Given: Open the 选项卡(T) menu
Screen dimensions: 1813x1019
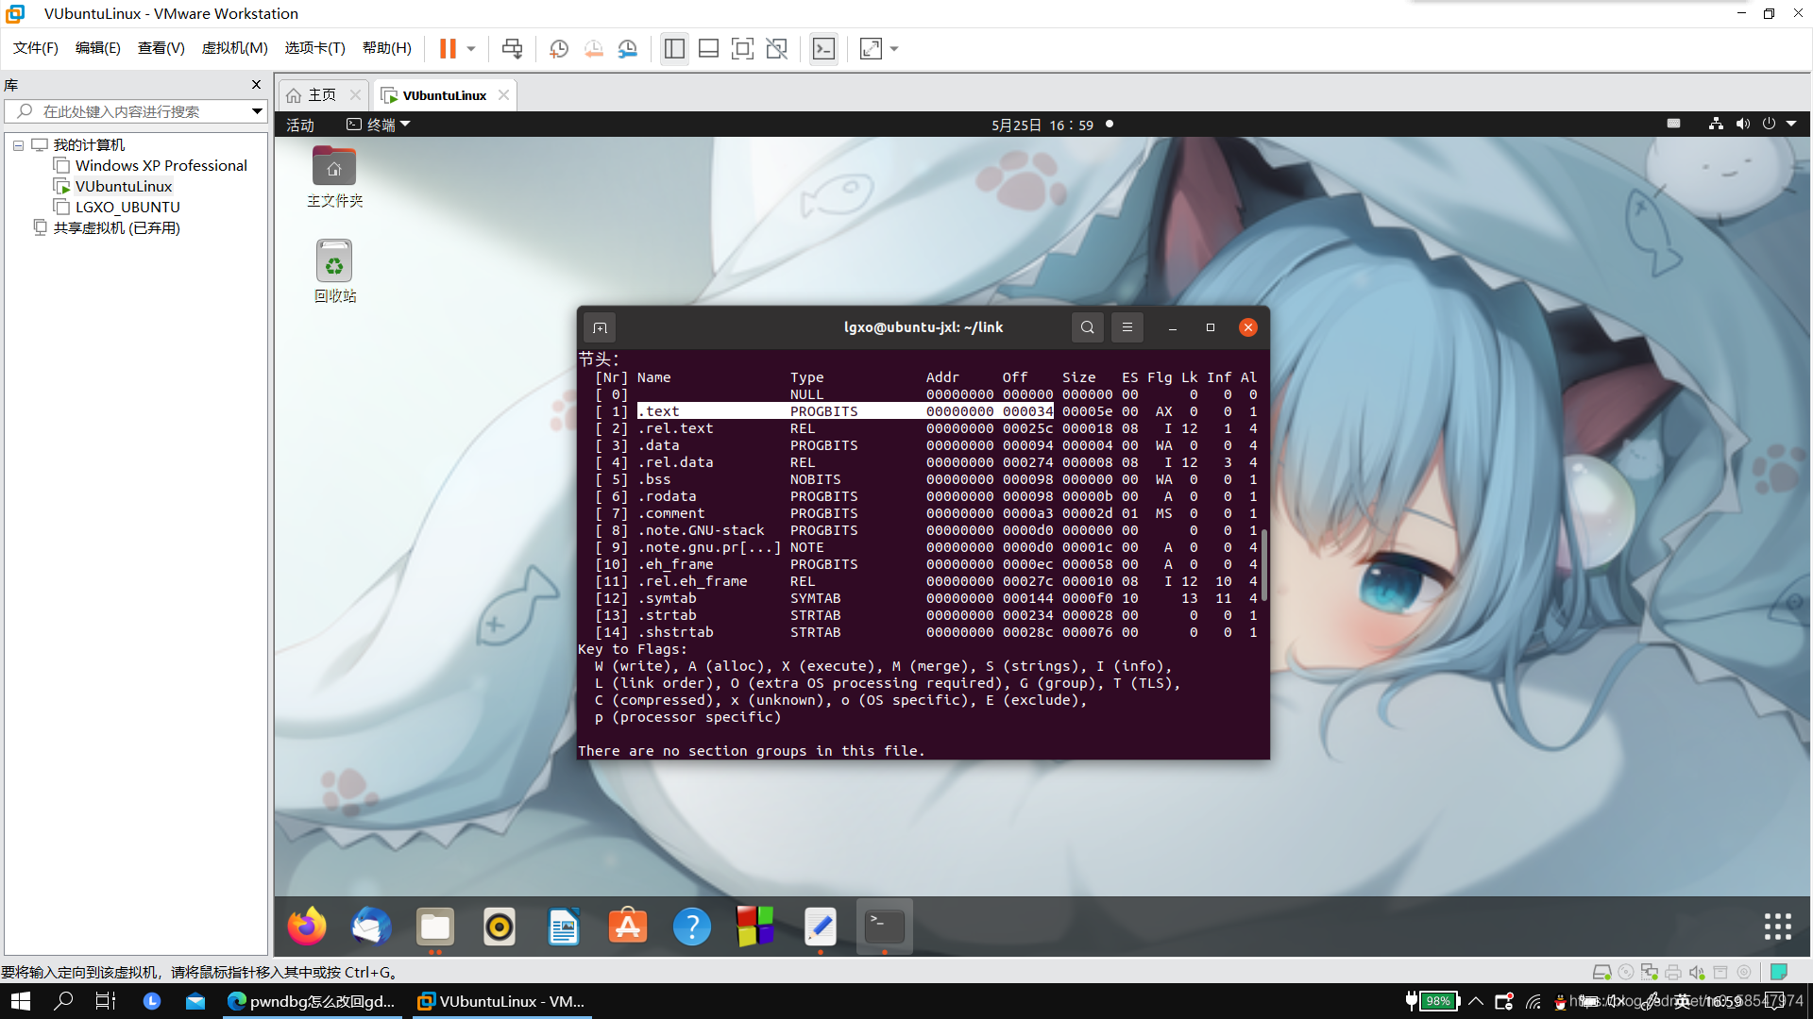Looking at the screenshot, I should (x=315, y=48).
